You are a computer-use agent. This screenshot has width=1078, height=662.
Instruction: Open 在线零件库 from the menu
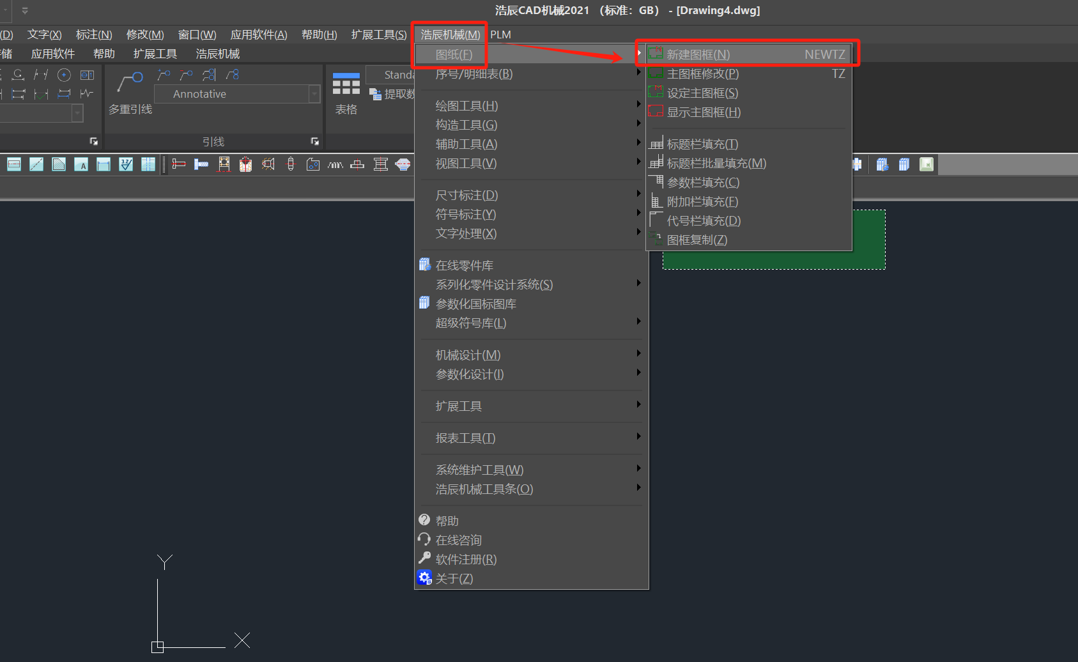coord(531,266)
